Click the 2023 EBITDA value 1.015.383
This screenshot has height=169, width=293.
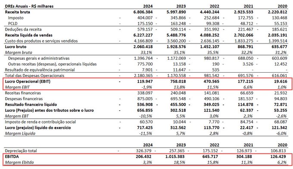point(175,157)
